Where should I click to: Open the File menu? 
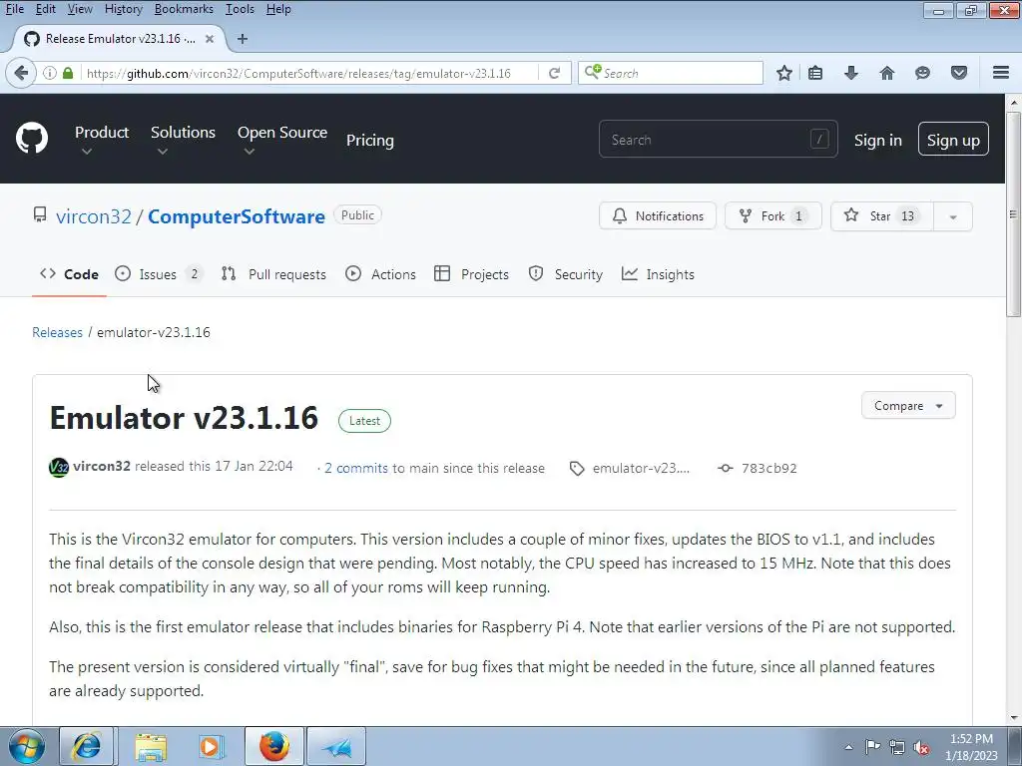pyautogui.click(x=14, y=9)
